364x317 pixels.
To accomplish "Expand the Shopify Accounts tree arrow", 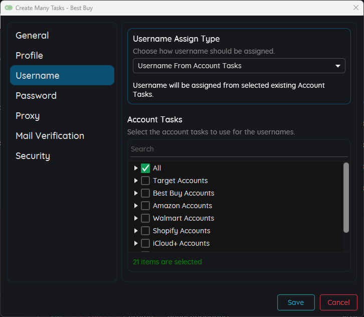I will coord(136,231).
